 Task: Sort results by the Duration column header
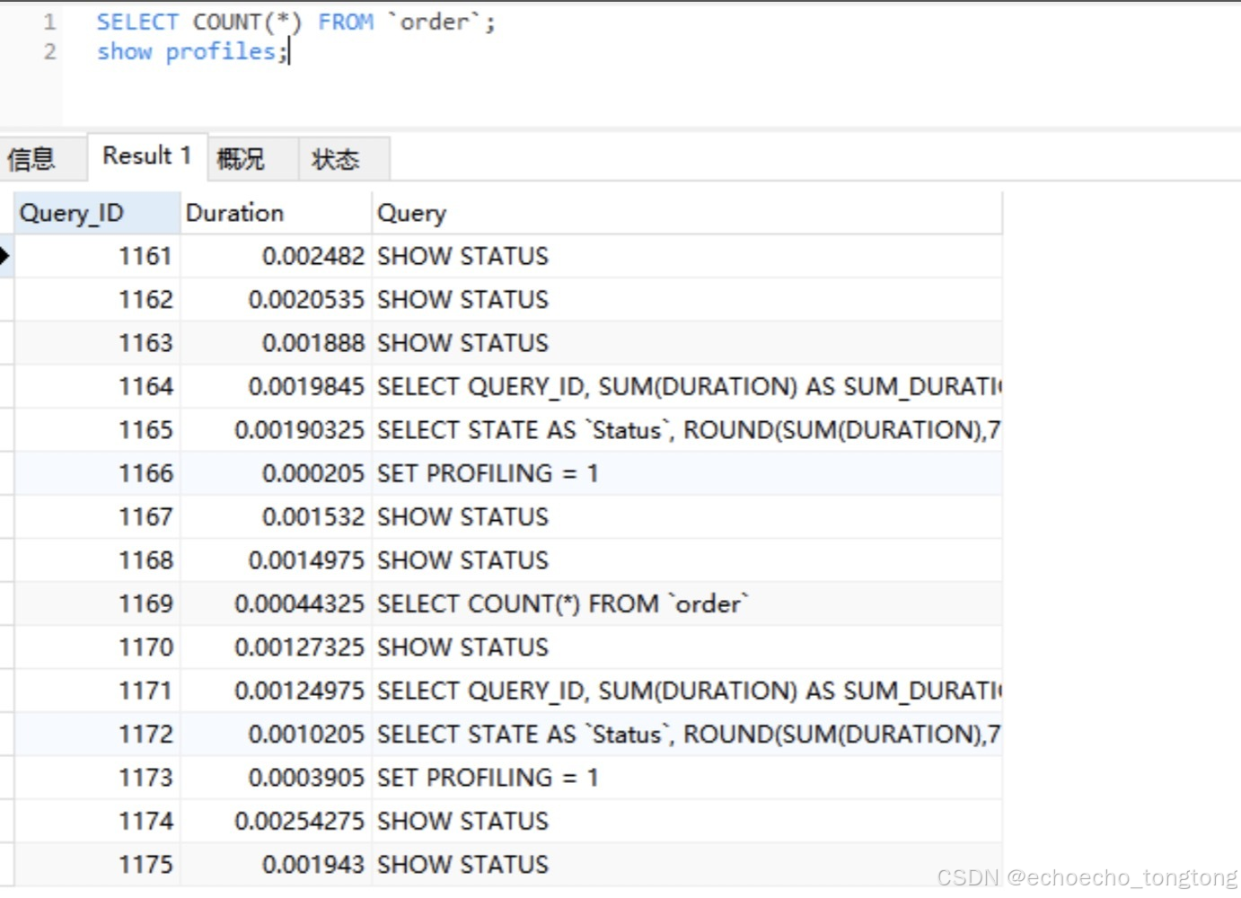pyautogui.click(x=234, y=212)
